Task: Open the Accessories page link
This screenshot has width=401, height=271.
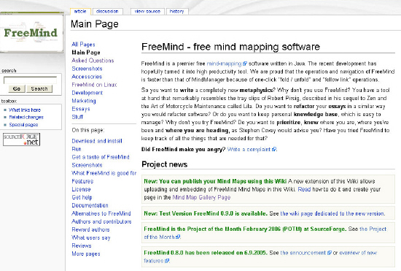Action: click(87, 77)
